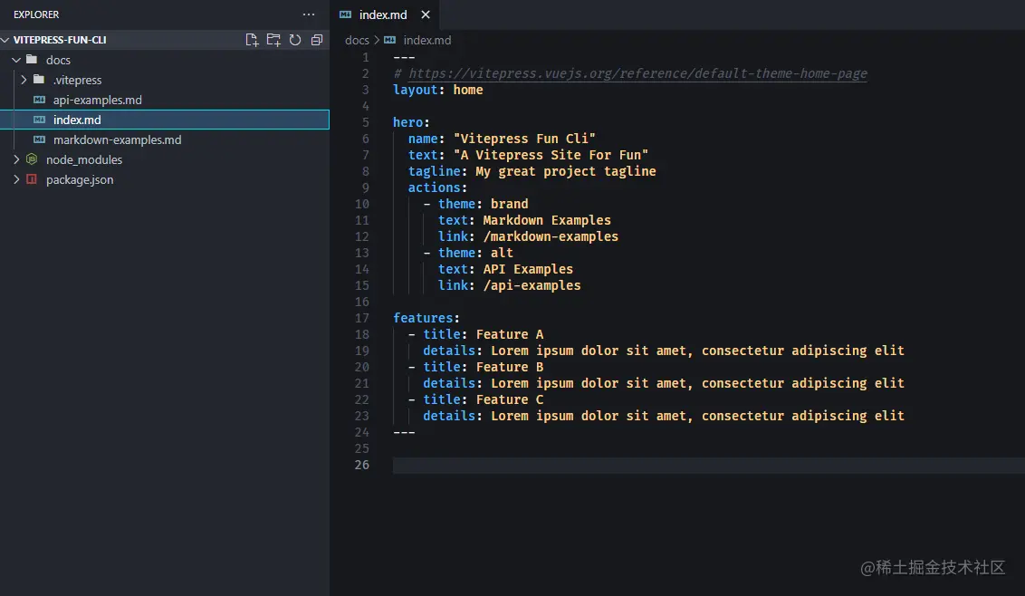
Task: Select the node_modules folder row
Action: coord(165,159)
